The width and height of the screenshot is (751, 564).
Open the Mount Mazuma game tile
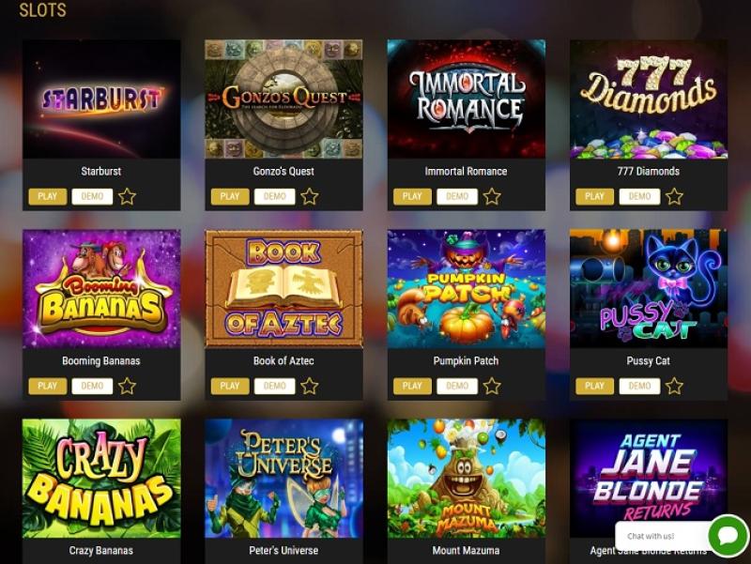(466, 479)
